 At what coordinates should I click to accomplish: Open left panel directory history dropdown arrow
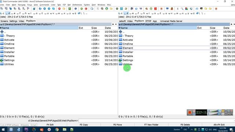[116, 24]
